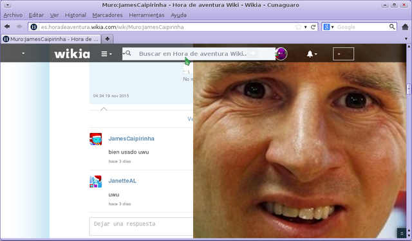Open JamesCaipirinha's avatar thumbnail
The image size is (412, 241).
click(96, 139)
